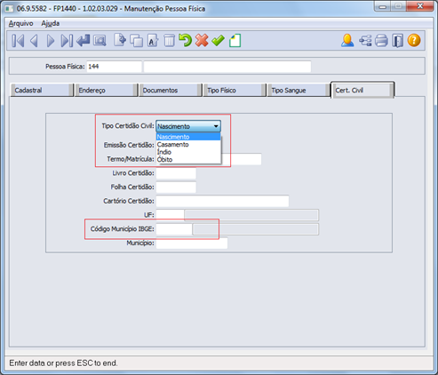
Task: Go to the previous record arrow
Action: point(34,41)
